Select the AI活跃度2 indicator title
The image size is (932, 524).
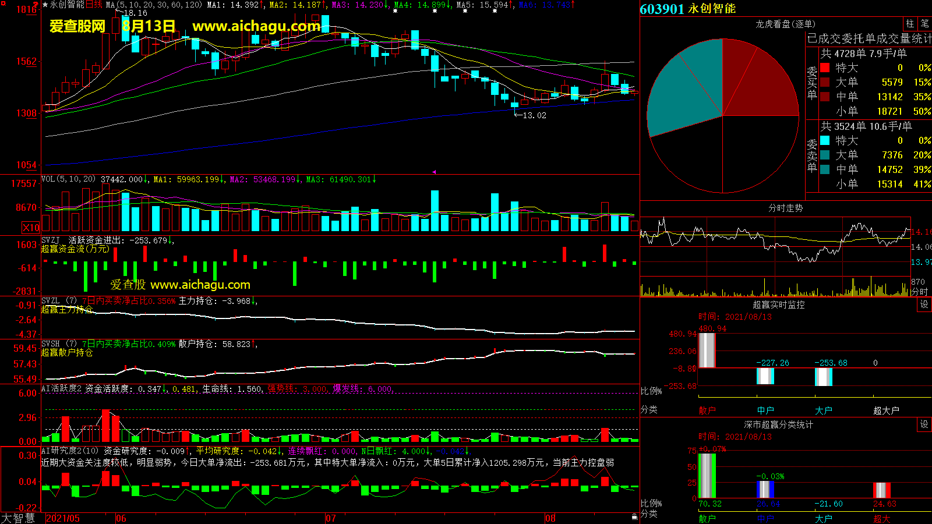point(62,388)
